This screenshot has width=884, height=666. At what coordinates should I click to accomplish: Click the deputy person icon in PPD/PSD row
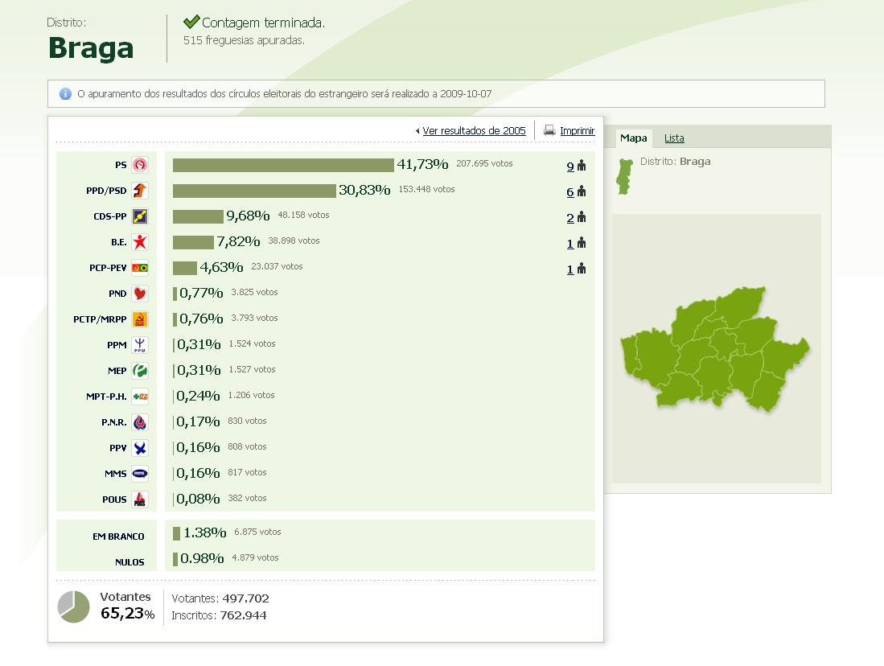(x=582, y=191)
